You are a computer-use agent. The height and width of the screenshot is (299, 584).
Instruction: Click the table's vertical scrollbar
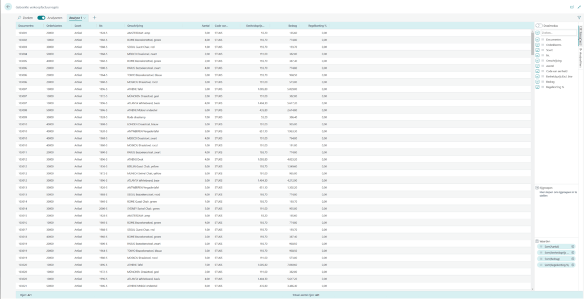[532, 46]
